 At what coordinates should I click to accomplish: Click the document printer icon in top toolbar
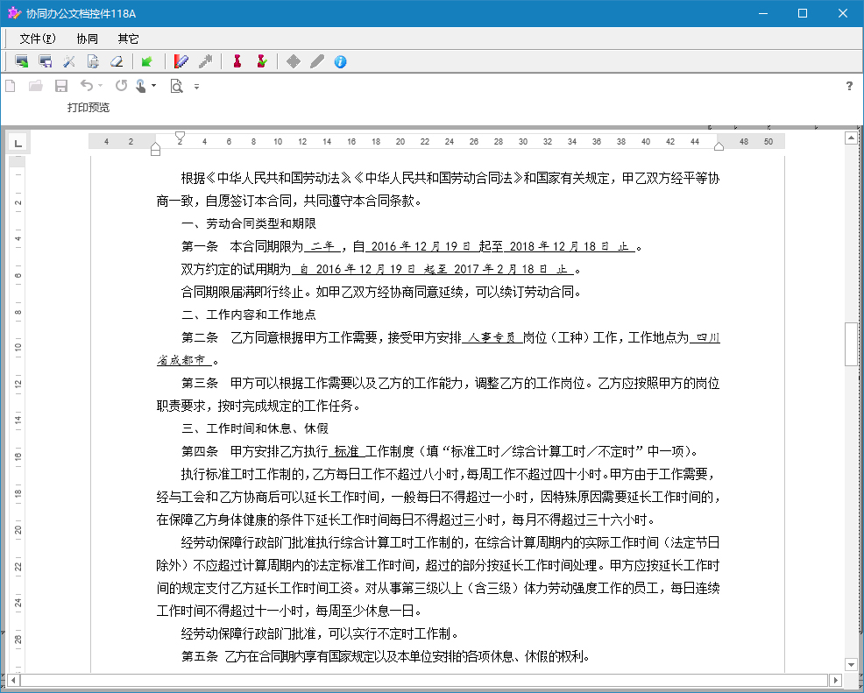93,61
